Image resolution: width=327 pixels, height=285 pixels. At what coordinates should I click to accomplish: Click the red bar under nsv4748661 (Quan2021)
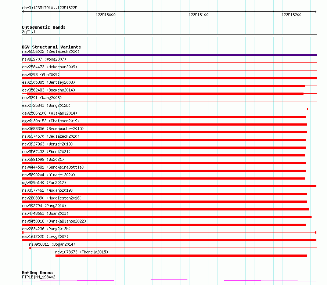[x=167, y=217]
